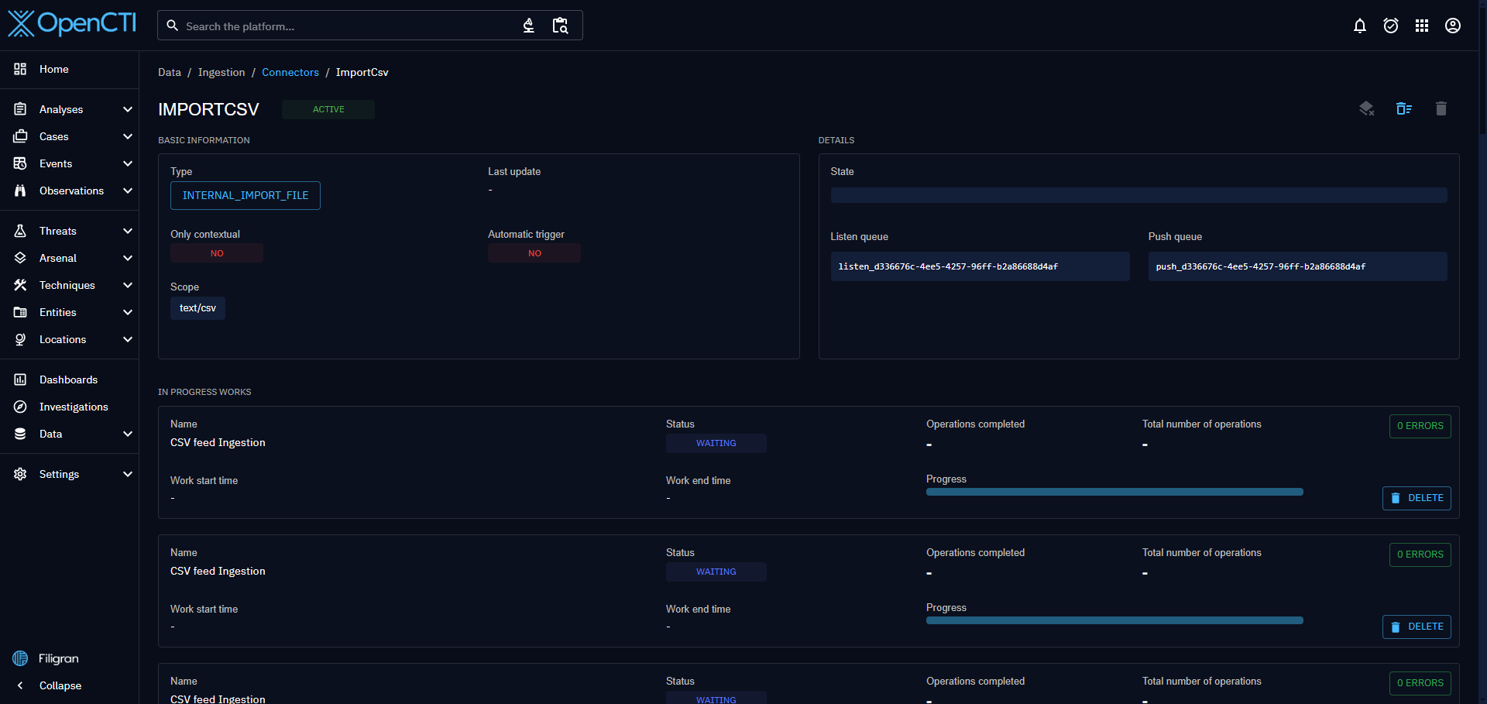Click the advanced search microscope icon
Screen dimensions: 1487x704
coord(528,26)
